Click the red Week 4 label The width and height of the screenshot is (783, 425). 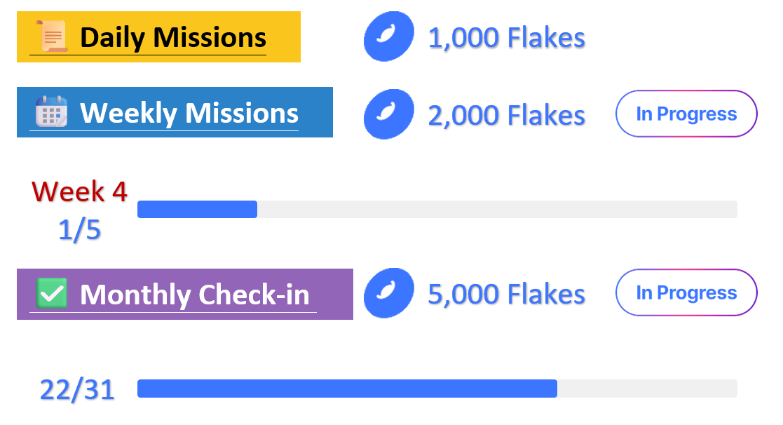(80, 191)
